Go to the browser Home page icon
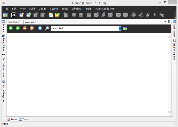The image size is (178, 127). (x=40, y=28)
